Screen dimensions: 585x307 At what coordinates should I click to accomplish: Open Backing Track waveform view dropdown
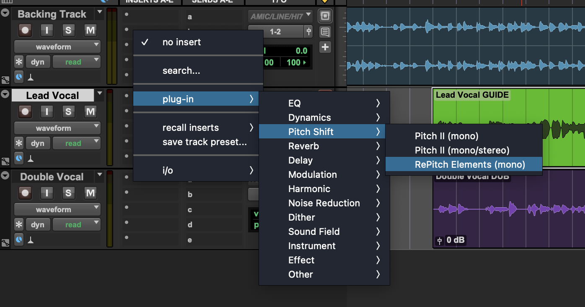tap(57, 47)
